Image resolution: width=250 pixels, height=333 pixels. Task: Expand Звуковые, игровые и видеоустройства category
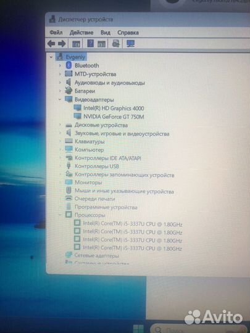click(x=60, y=133)
